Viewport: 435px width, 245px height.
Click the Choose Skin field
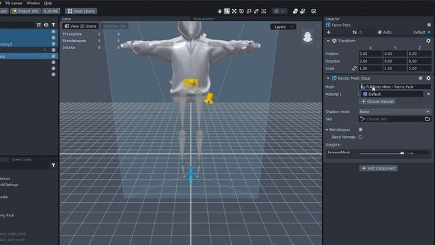coord(391,119)
